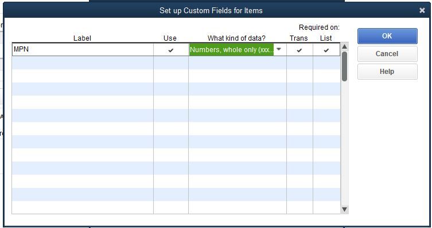Click the vertical scrollbar thumb
Viewport: 432px width, 228px height.
344,66
